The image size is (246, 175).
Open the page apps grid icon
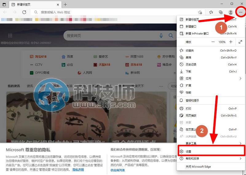(10, 36)
